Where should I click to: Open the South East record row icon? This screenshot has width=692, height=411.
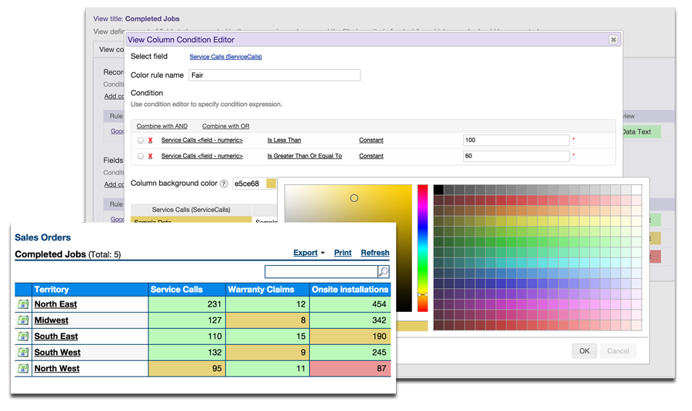23,336
